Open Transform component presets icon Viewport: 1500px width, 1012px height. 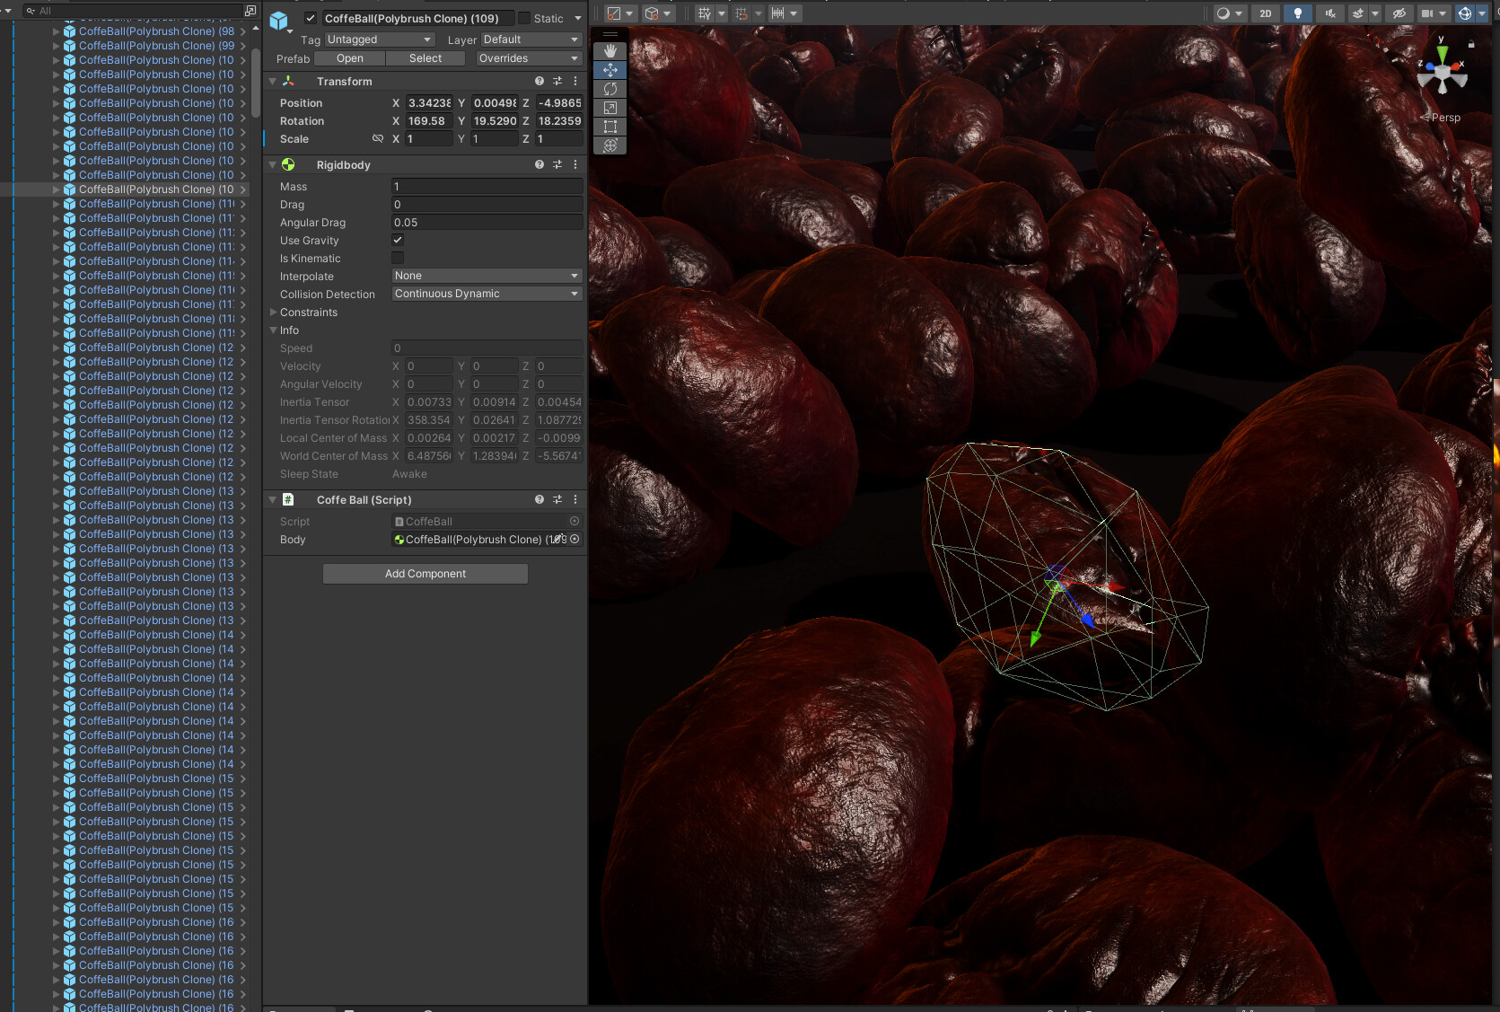pyautogui.click(x=557, y=82)
